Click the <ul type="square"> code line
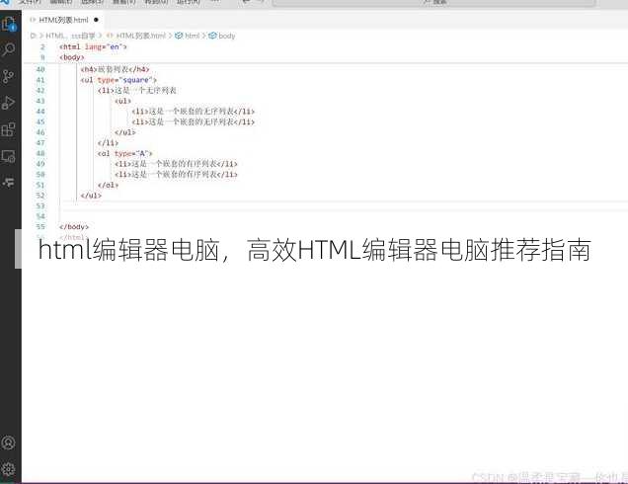 118,80
